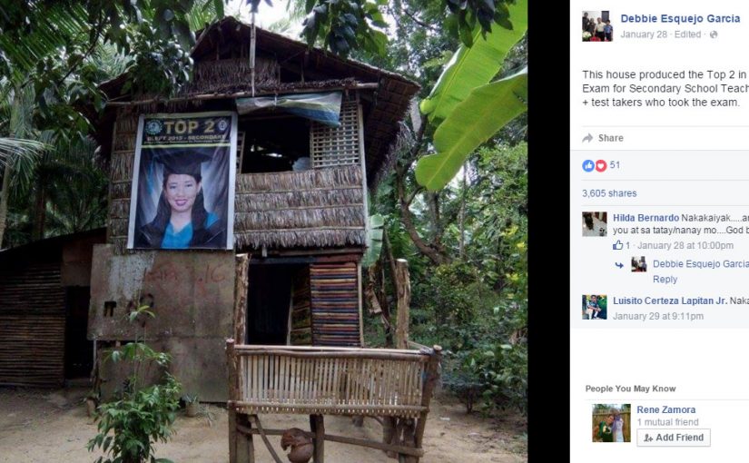Screen dimensions: 749x463
Task: Click Reply under Debbie's comment reply
Action: (x=665, y=280)
